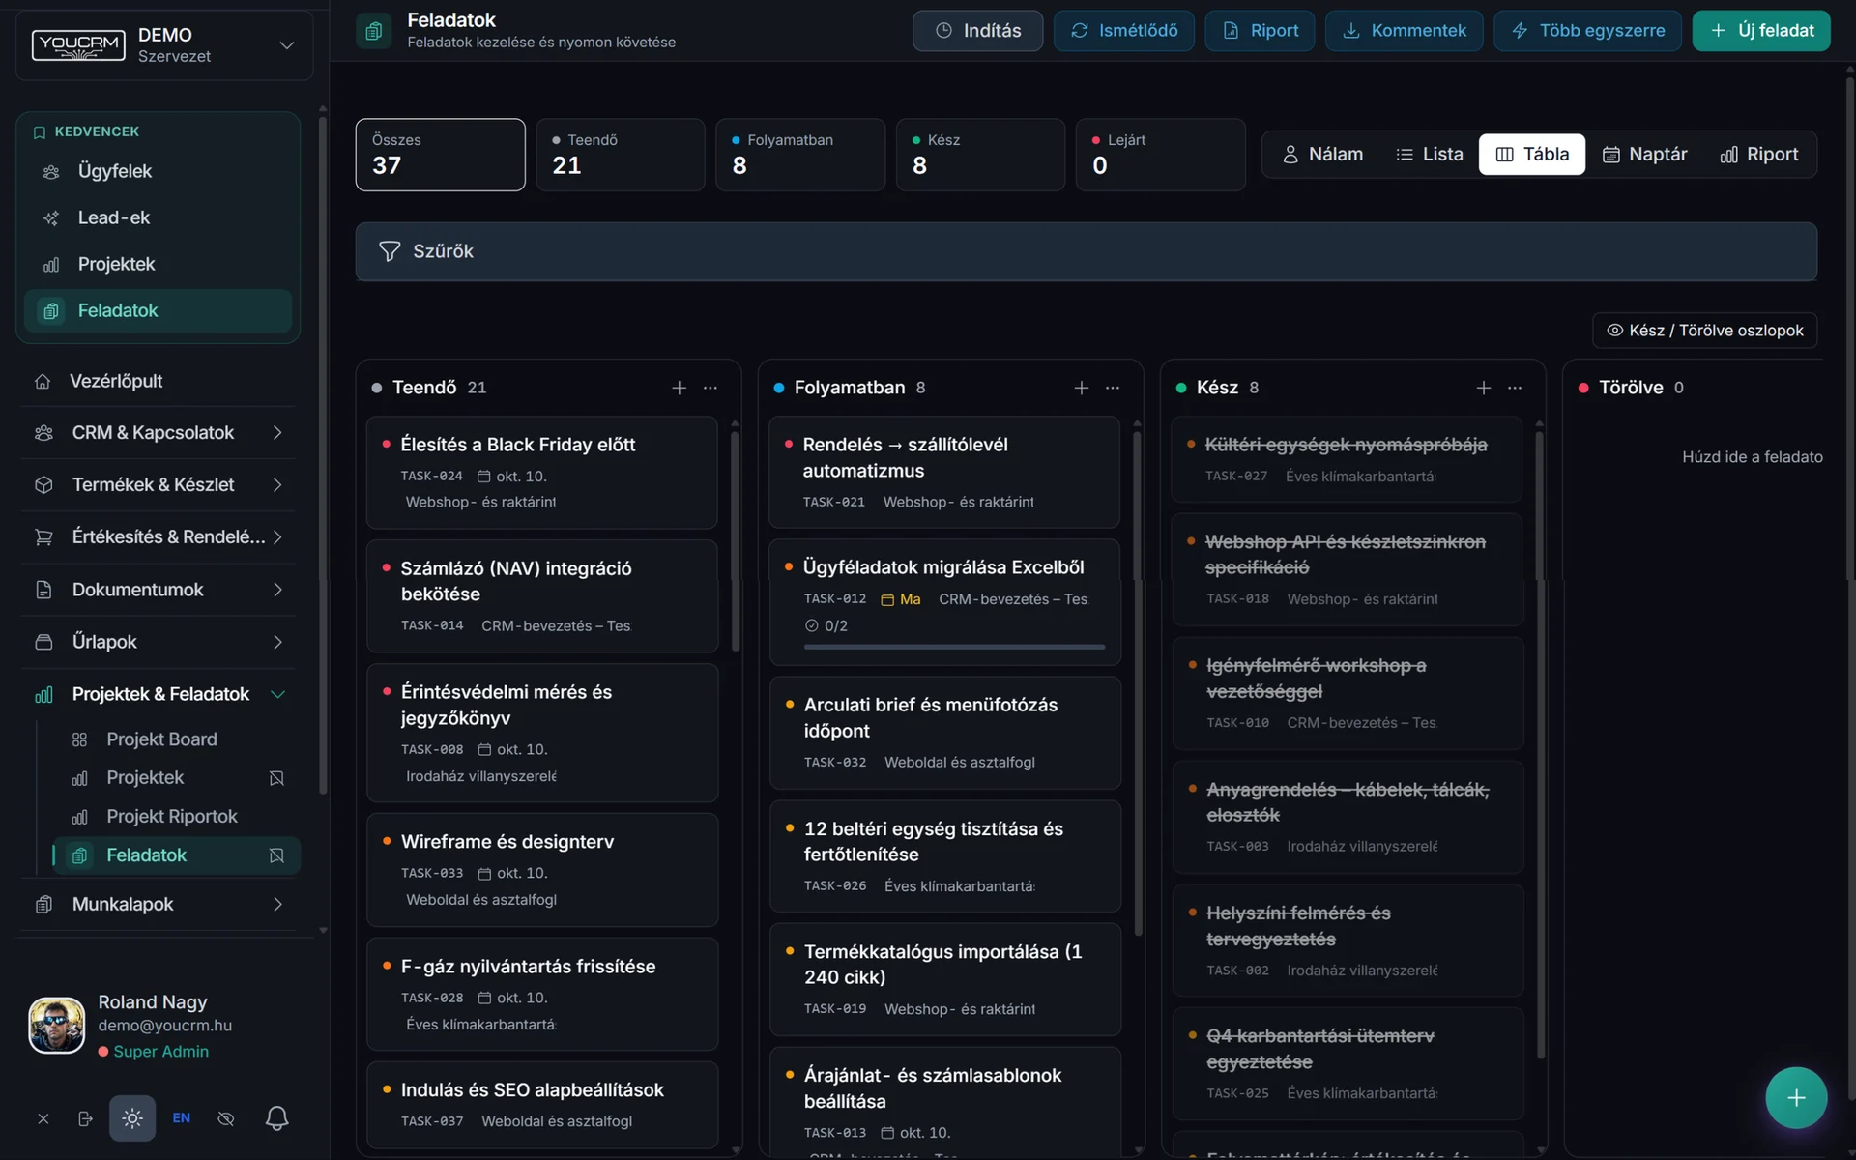Toggle the crossed-eye privacy icon

[x=226, y=1118]
